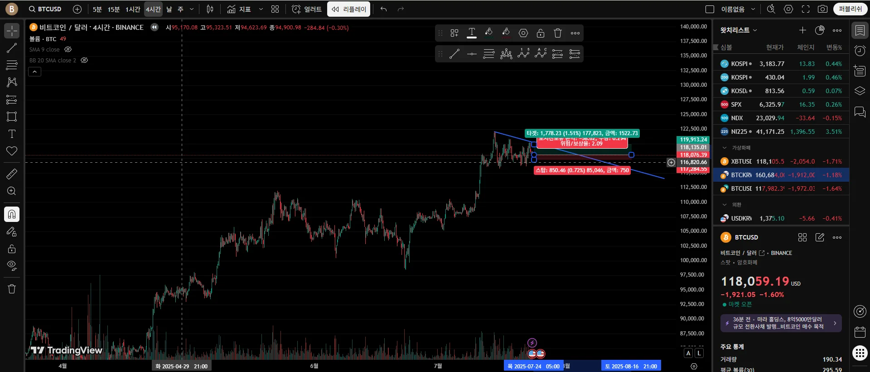The height and width of the screenshot is (372, 870).
Task: Open the Fibonacci tools in left sidebar
Action: coord(12,65)
